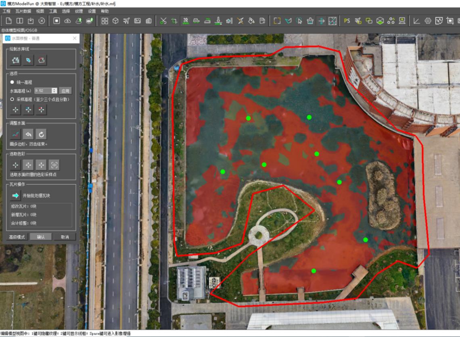Screen dimensions: 460x337
Task: Select the 采样高程 radio option
Action: point(12,99)
